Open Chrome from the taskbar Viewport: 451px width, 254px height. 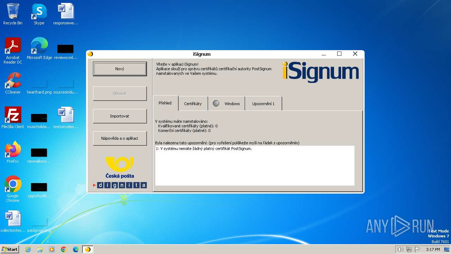pyautogui.click(x=64, y=249)
